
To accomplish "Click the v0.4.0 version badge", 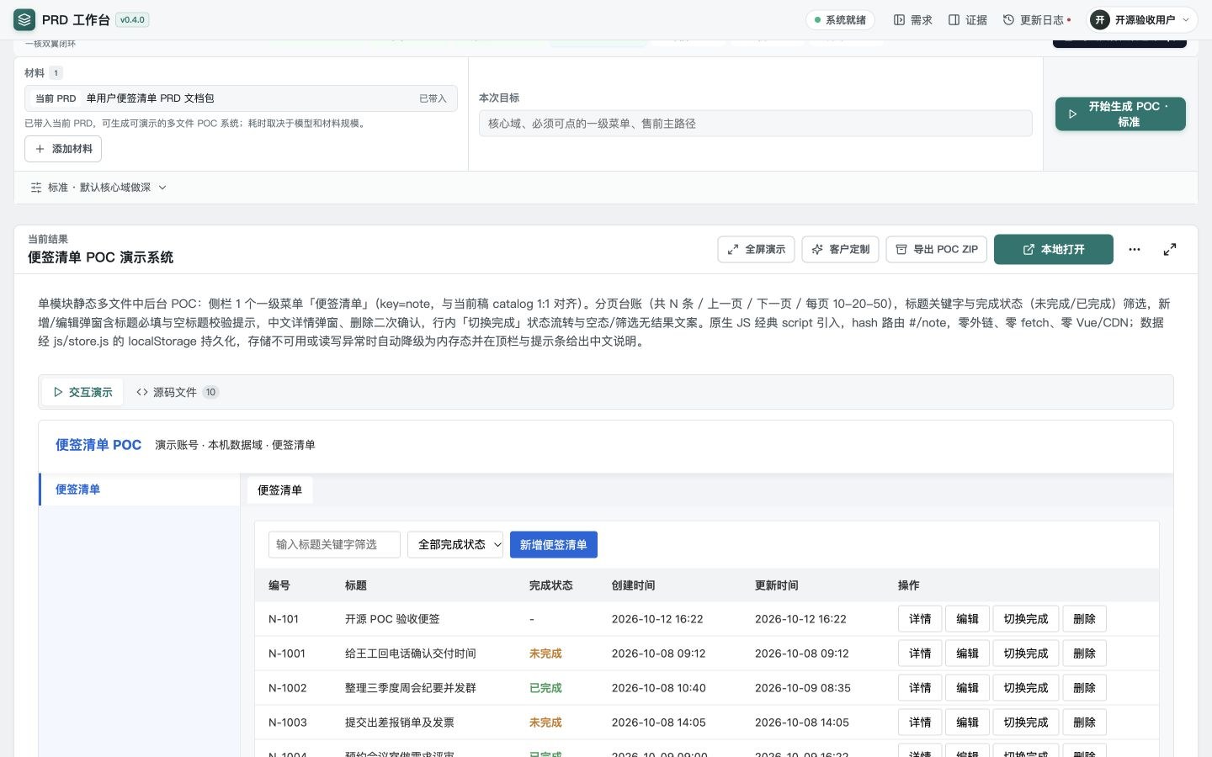I will [132, 19].
